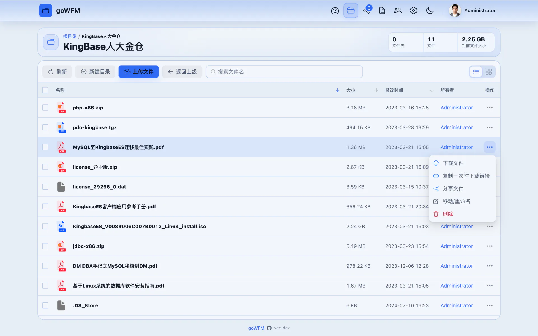The image size is (538, 336).
Task: Open actions menu for pdo-kingbase.tgz
Action: 490,127
